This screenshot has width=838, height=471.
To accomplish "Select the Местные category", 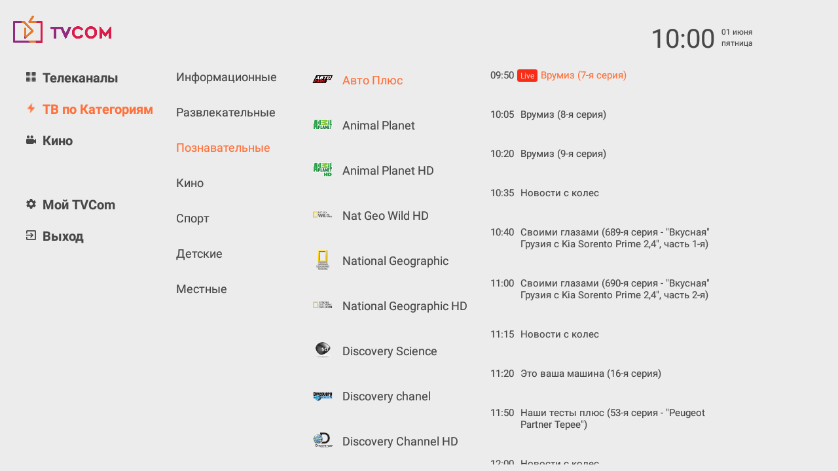I will 202,289.
